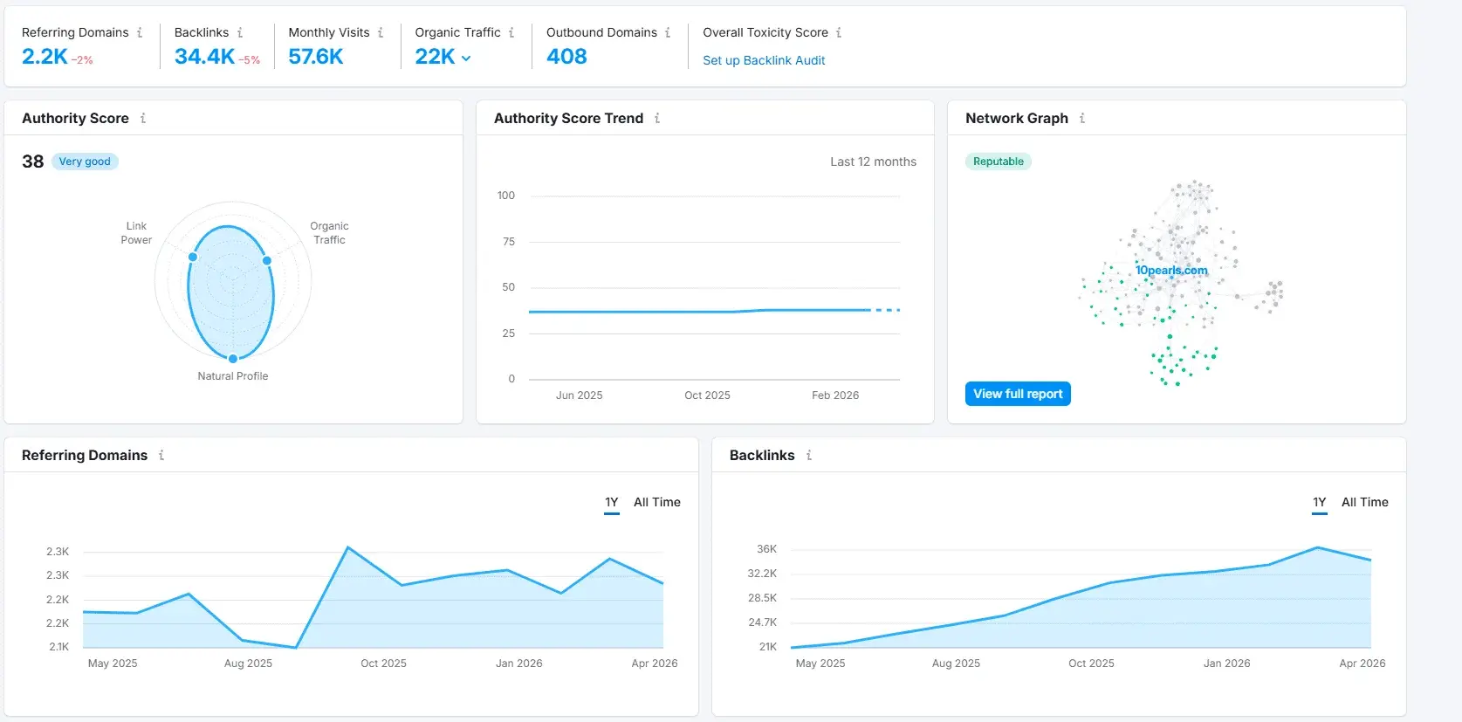This screenshot has height=722, width=1462.
Task: Click the Natural Profile point on radar chart
Action: pyautogui.click(x=233, y=358)
